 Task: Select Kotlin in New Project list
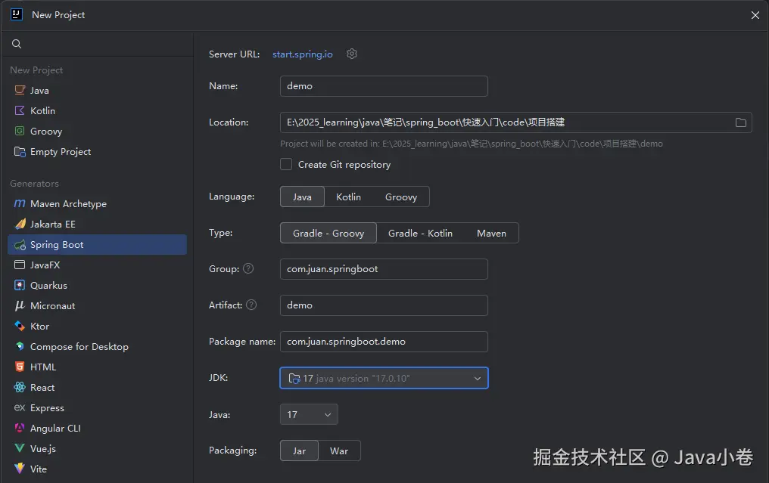[97, 110]
